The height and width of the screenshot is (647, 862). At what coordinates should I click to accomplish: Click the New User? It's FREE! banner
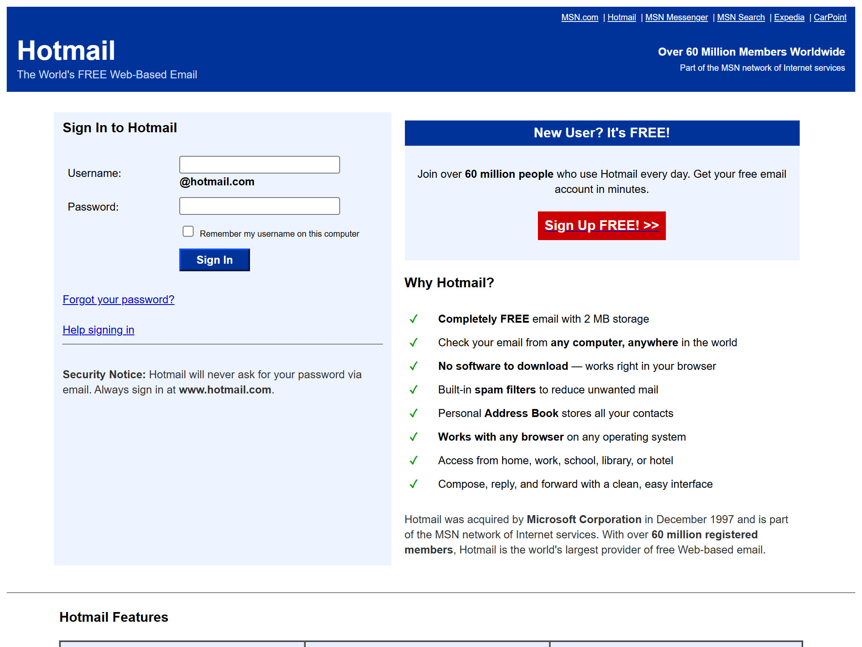tap(601, 133)
